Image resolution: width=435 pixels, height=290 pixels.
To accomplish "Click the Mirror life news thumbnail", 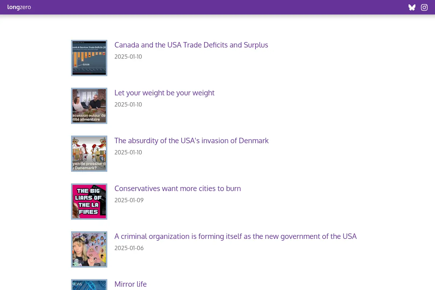I will point(89,285).
